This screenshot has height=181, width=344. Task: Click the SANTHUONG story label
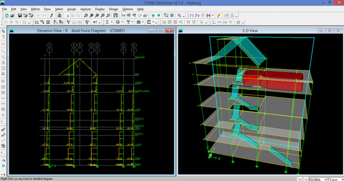click(x=142, y=91)
